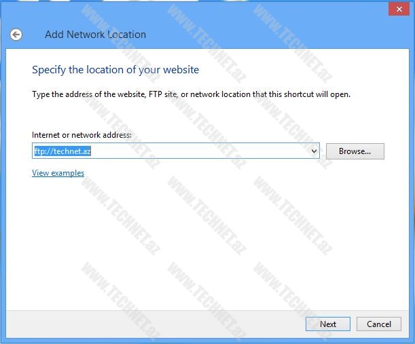
Task: Click the empty space right of ftp://technet.az
Action: pyautogui.click(x=204, y=151)
